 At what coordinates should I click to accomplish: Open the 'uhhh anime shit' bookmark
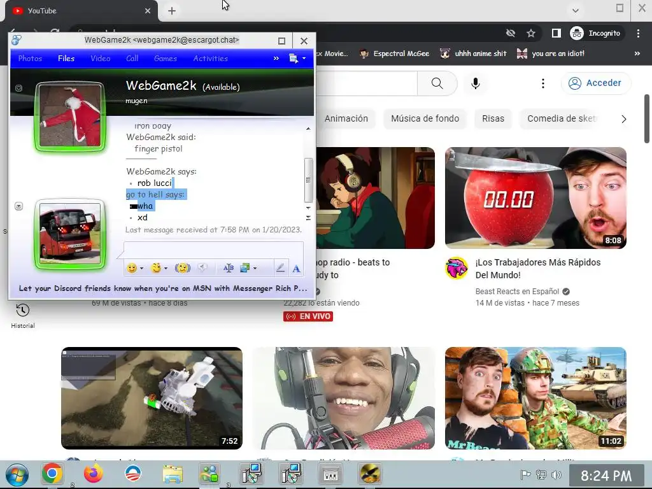click(473, 53)
